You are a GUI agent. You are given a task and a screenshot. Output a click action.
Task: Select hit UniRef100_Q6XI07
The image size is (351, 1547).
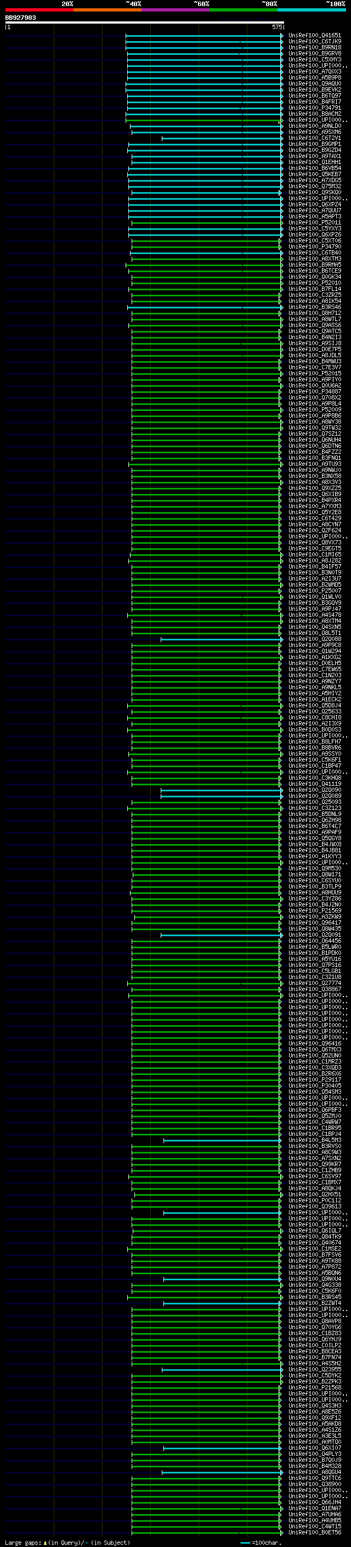click(314, 1447)
